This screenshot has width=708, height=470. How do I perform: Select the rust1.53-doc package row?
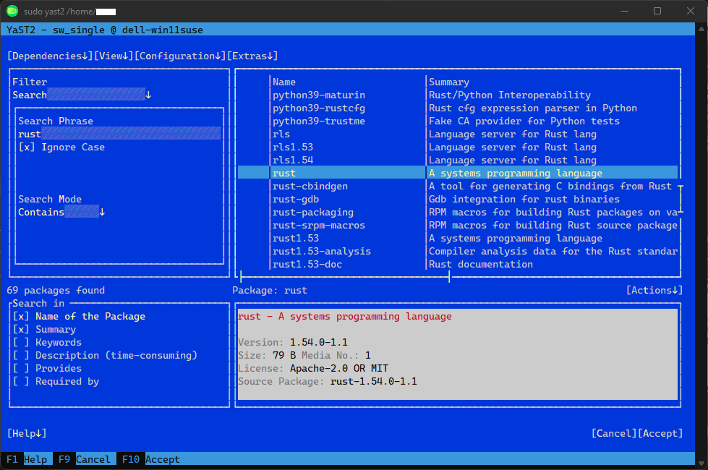[458, 264]
